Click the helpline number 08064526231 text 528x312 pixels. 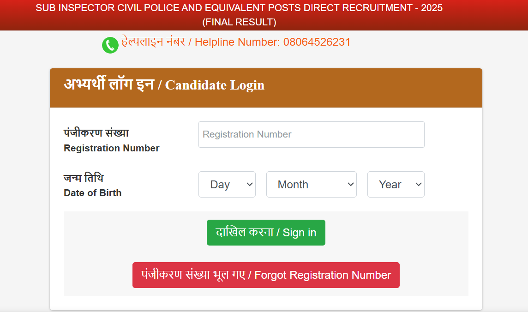point(317,42)
